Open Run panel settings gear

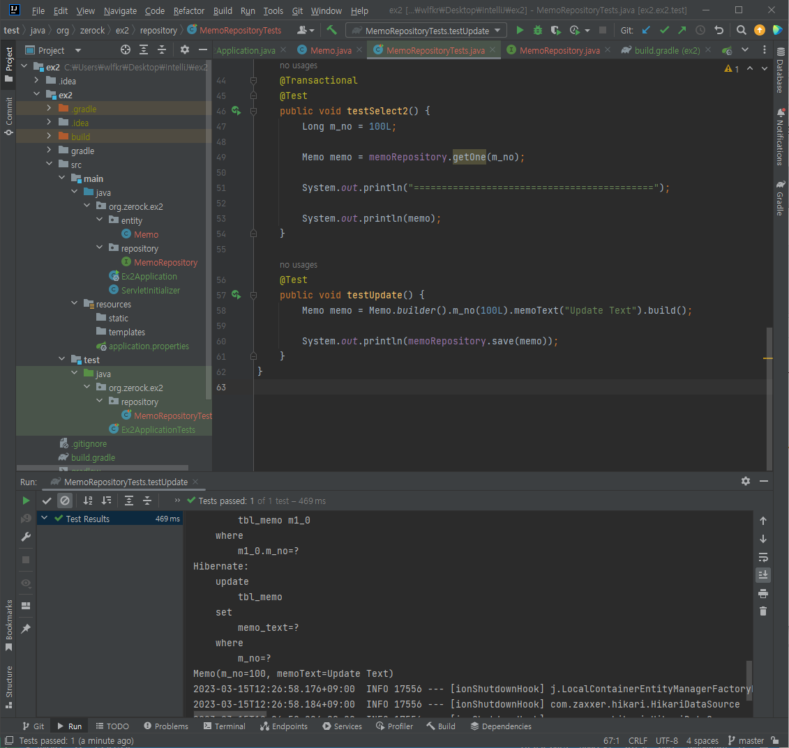coord(745,481)
